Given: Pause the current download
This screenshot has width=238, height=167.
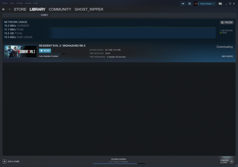Looking at the screenshot, I should [227, 22].
